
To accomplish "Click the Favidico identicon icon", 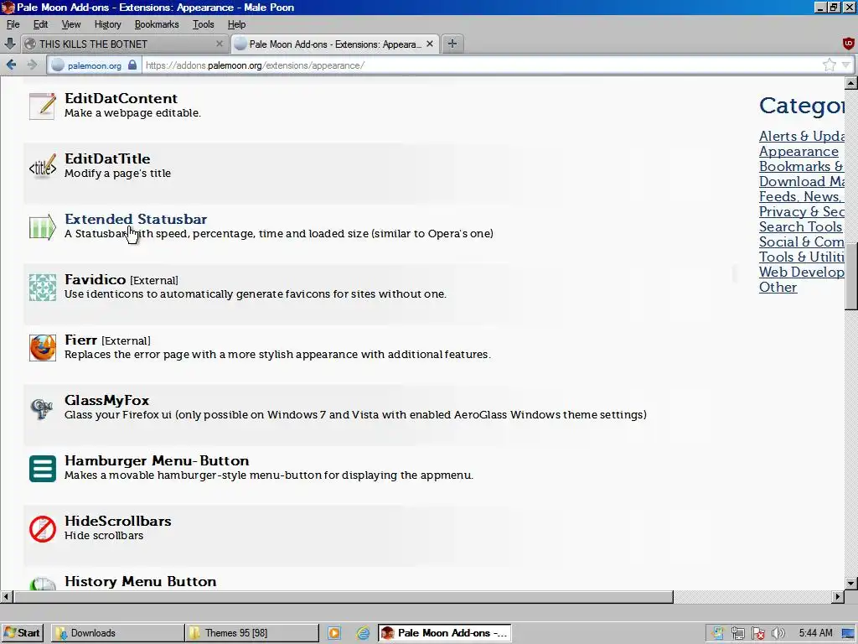I will coord(43,288).
